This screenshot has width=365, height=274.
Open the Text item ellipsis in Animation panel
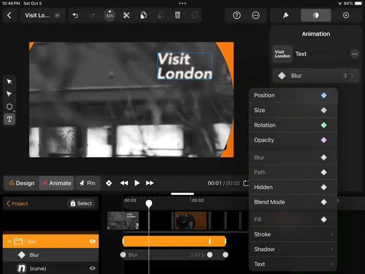coord(355,54)
